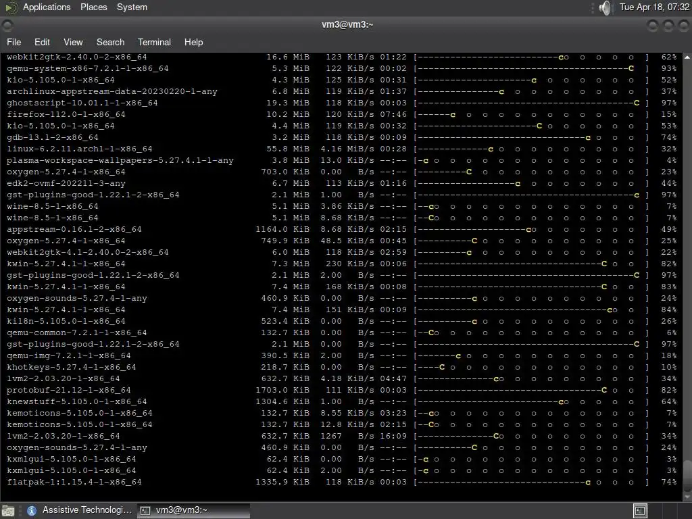
Task: Click the edk2-ovmf-202211-3-any line
Action: [x=341, y=183]
